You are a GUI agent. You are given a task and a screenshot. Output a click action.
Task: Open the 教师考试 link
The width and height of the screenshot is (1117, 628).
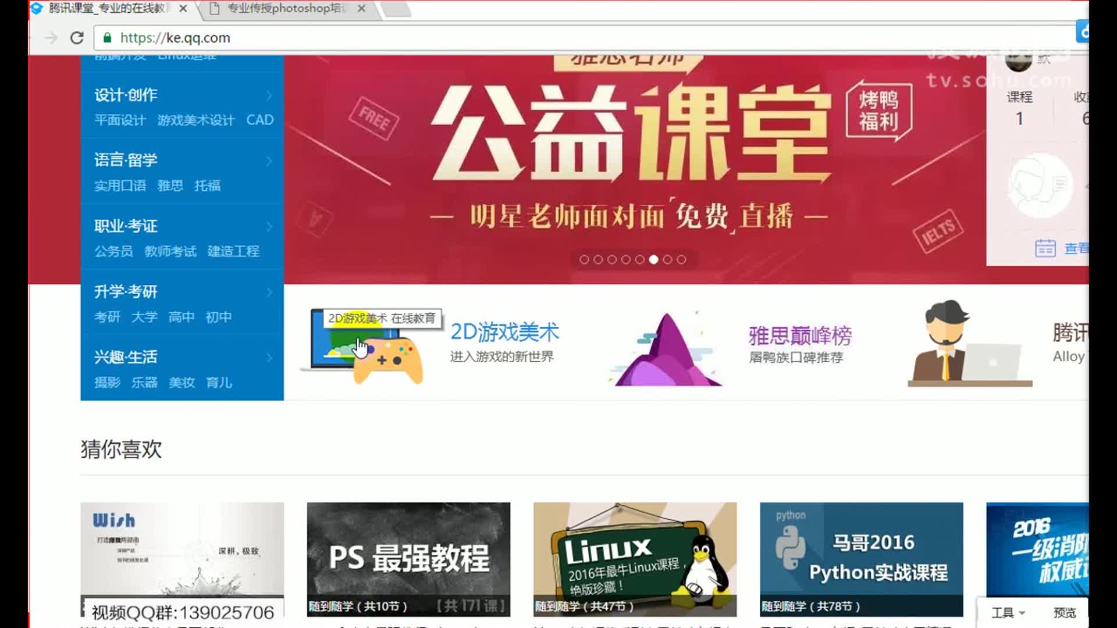[170, 252]
